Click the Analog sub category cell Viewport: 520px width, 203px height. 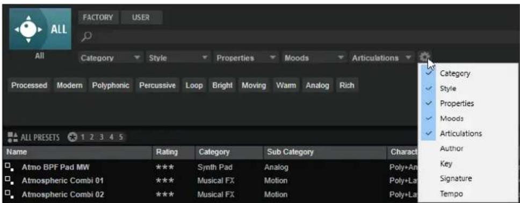(x=276, y=167)
